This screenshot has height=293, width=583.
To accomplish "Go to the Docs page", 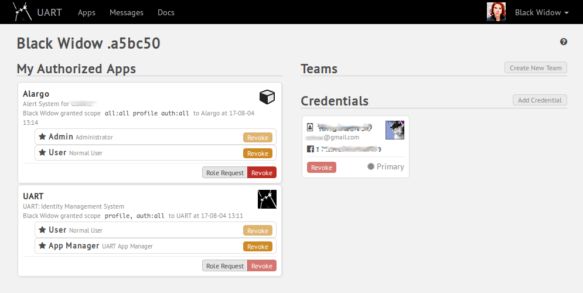I will [166, 12].
